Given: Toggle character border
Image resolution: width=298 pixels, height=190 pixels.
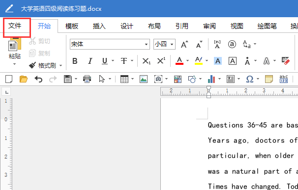Looking at the screenshot, I should point(233,61).
